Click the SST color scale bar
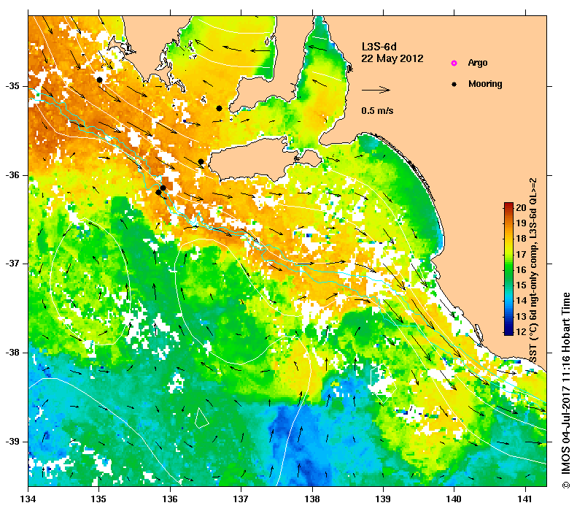The image size is (577, 511). [508, 269]
